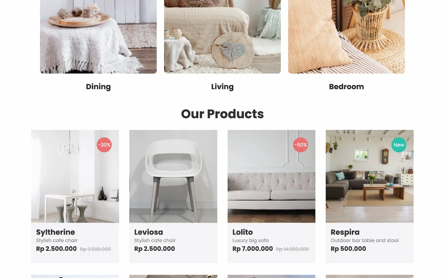Open the Dining category image

point(98,37)
